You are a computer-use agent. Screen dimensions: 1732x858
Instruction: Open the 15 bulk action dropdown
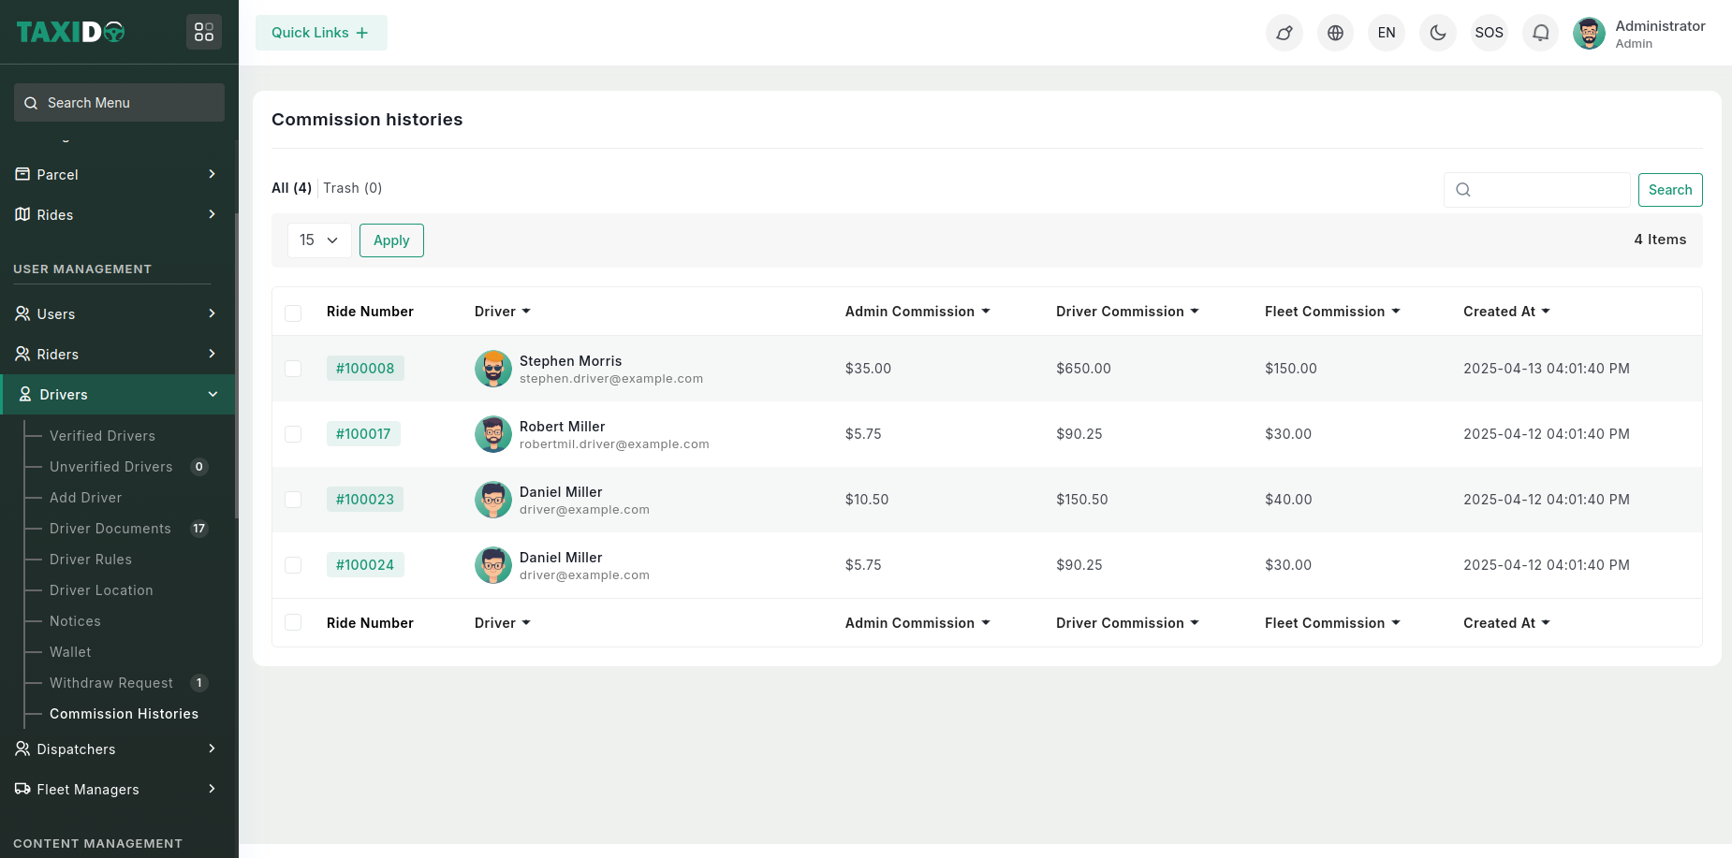319,240
